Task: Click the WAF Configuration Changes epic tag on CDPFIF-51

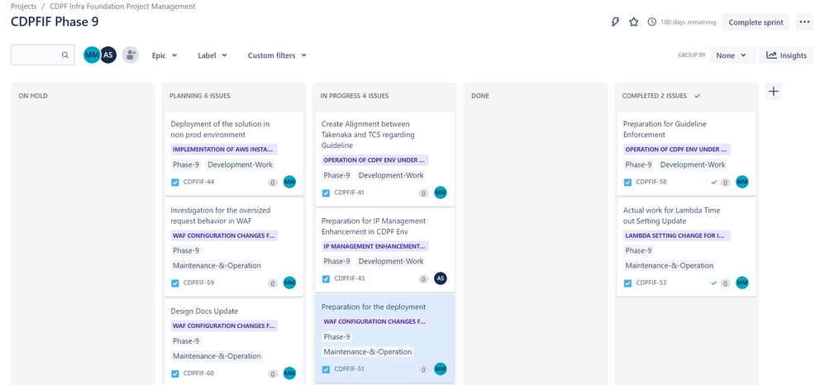Action: tap(374, 321)
